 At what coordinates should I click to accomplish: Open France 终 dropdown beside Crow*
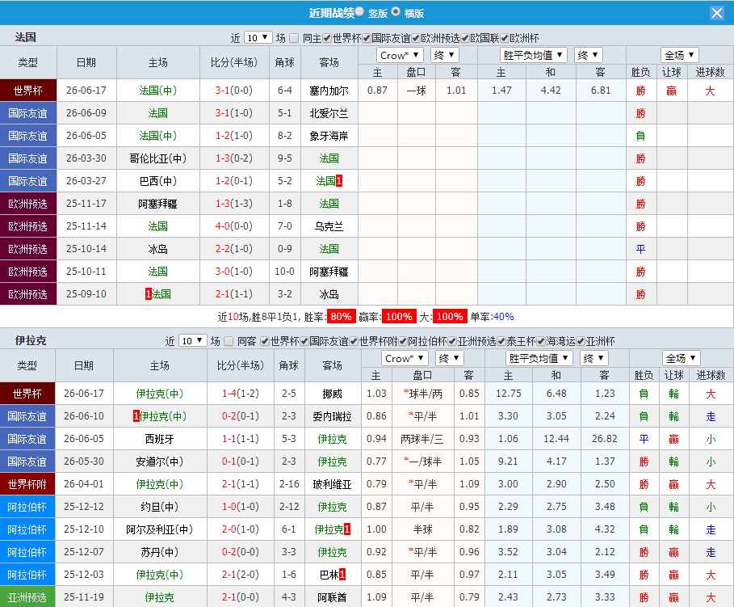[445, 55]
